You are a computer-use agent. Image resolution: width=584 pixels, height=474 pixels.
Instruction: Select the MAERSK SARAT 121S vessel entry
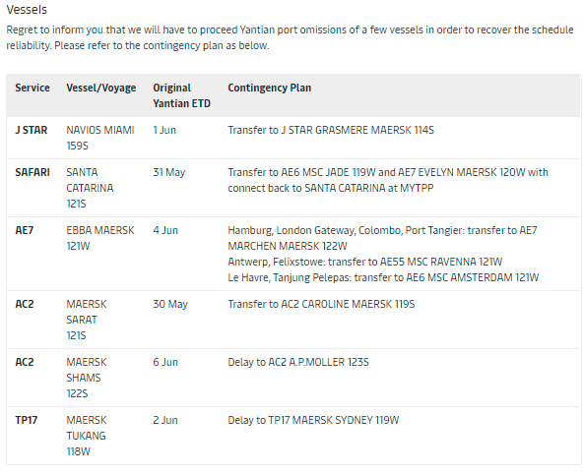click(x=87, y=320)
